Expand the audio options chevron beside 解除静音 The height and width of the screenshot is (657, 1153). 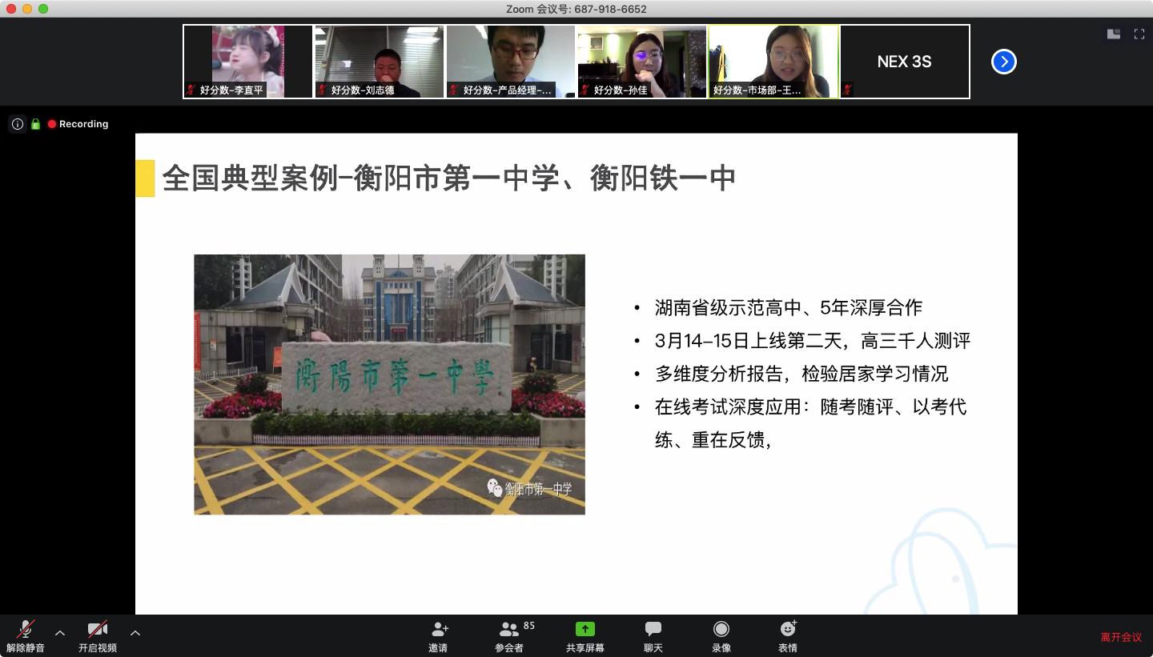pos(60,633)
